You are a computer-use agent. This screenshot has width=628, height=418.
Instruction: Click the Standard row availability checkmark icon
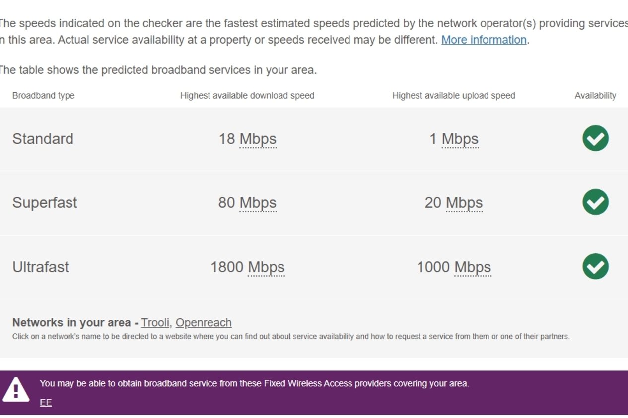pos(595,138)
